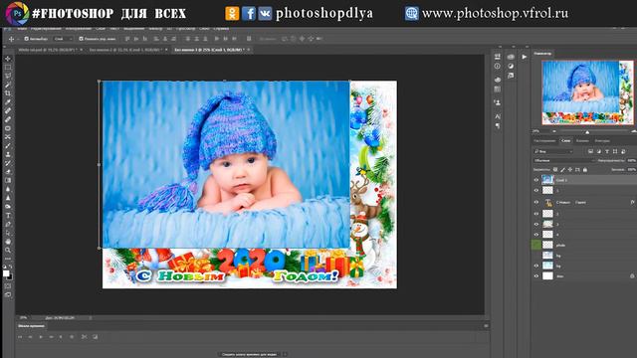
Task: Filter layers by type layers icon
Action: click(607, 151)
